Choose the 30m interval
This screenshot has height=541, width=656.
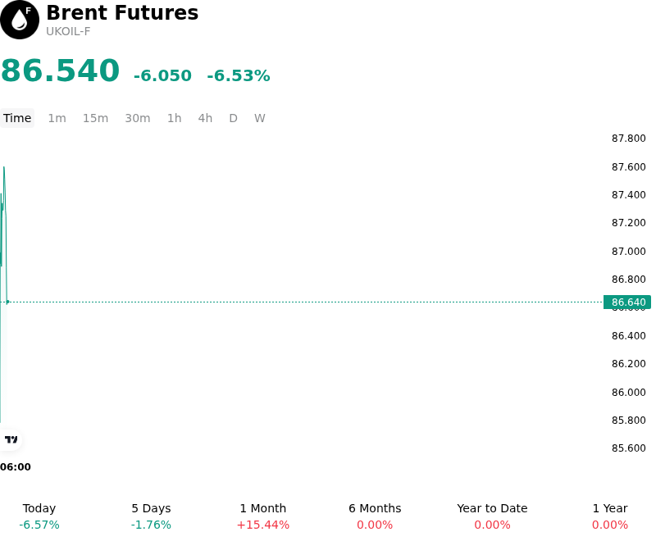click(138, 118)
